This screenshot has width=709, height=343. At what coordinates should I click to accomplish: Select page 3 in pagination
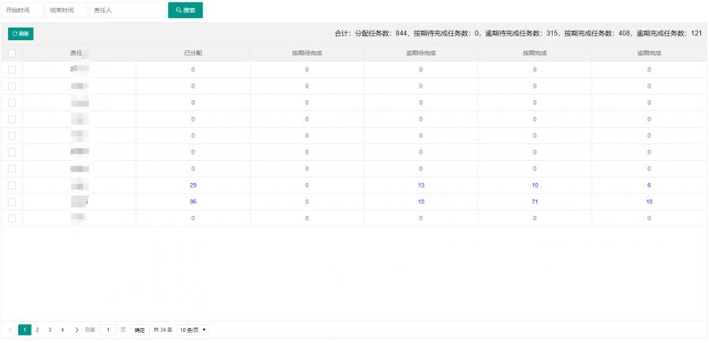pos(50,330)
